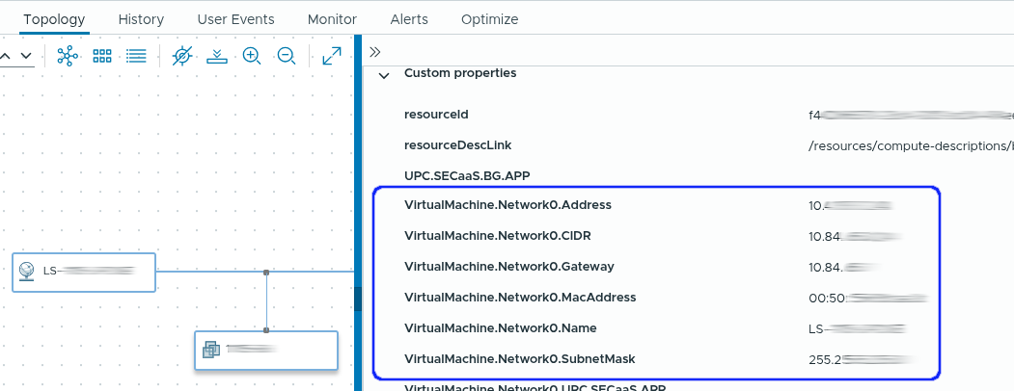Viewport: 1014px width, 391px height.
Task: Click the up chevron in toolbar
Action: pyautogui.click(x=5, y=56)
